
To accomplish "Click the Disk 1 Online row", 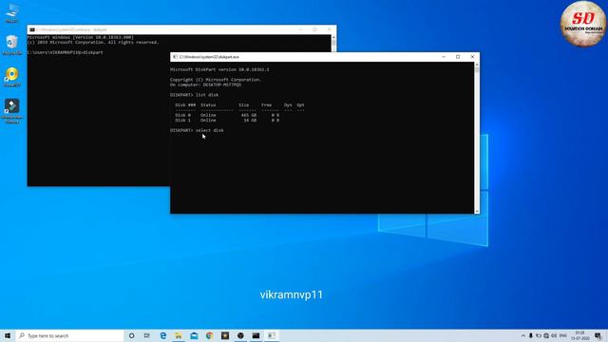I will 227,121.
